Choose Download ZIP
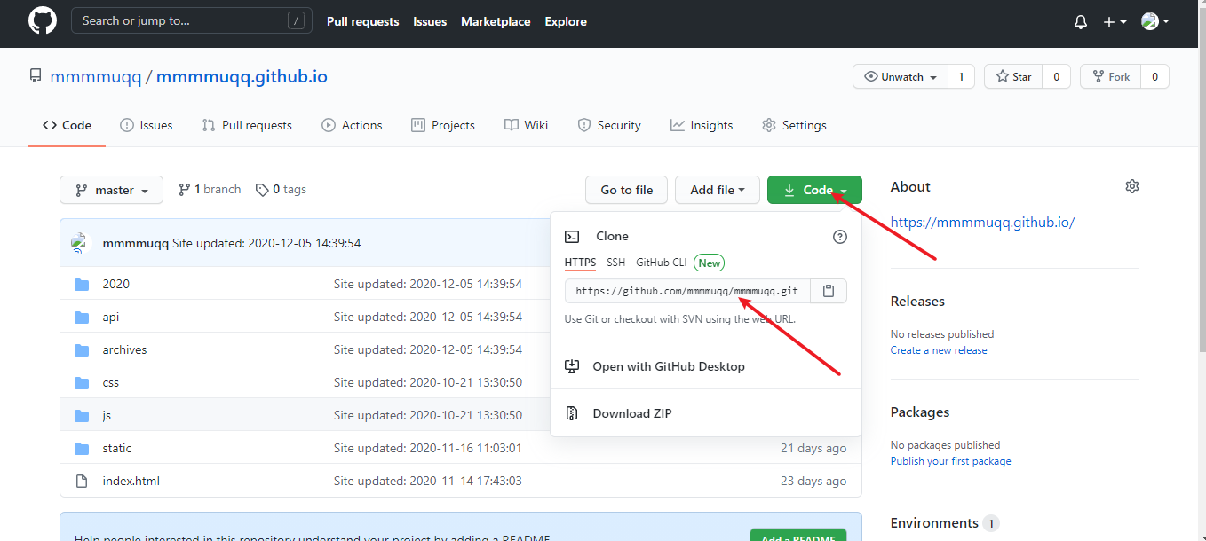Image resolution: width=1206 pixels, height=541 pixels. pos(706,413)
